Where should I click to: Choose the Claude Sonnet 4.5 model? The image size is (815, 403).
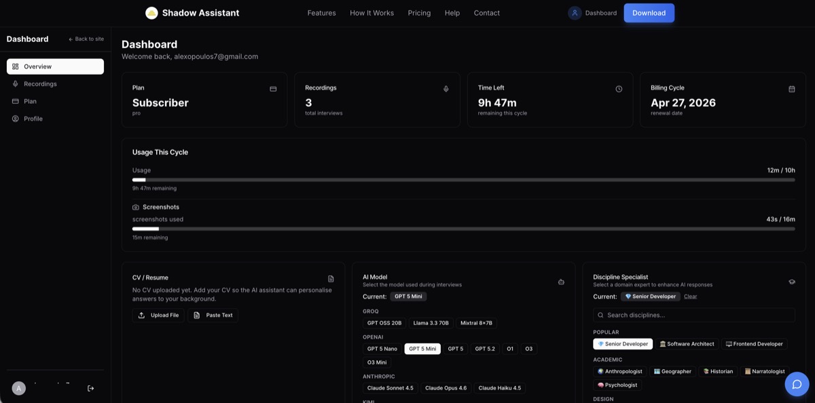pos(390,388)
